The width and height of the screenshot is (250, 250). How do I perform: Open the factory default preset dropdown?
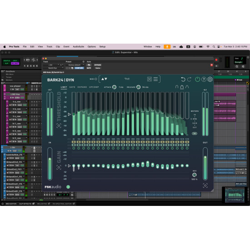(75, 65)
